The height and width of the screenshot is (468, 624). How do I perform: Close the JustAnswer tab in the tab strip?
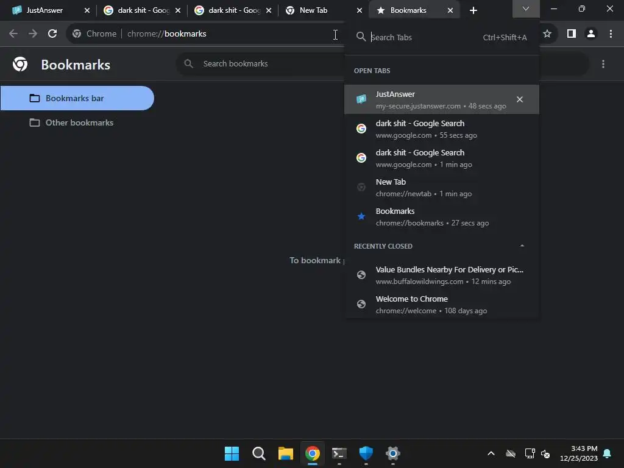(x=87, y=10)
